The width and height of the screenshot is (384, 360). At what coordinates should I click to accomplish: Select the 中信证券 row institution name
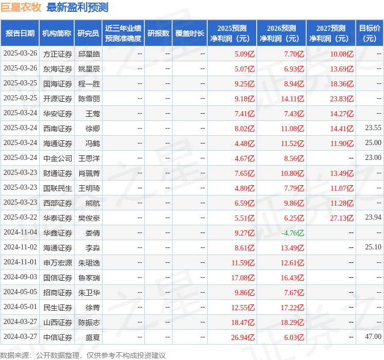tap(57, 337)
